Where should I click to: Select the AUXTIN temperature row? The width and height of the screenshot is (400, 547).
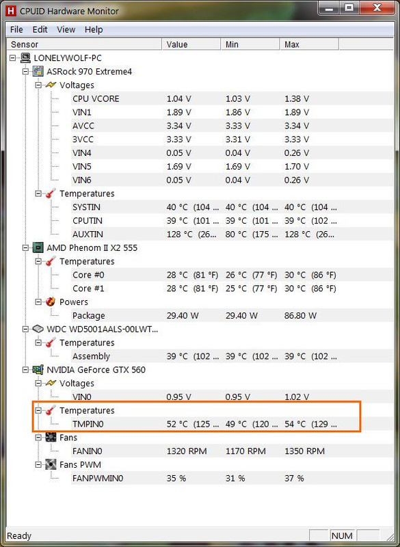pyautogui.click(x=231, y=234)
